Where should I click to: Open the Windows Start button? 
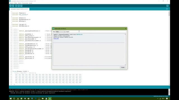11,99
